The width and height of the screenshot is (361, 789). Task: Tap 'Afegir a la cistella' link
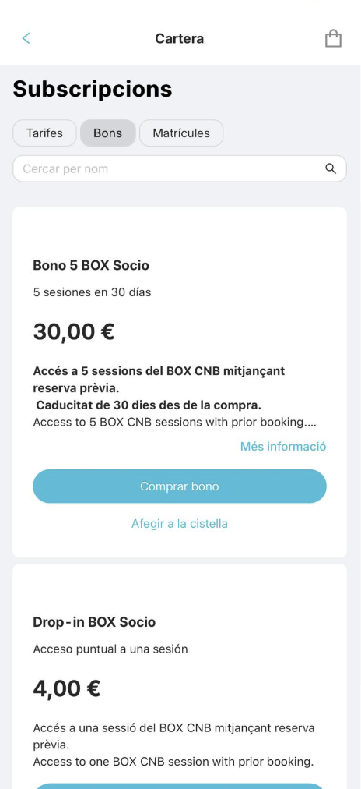[180, 524]
